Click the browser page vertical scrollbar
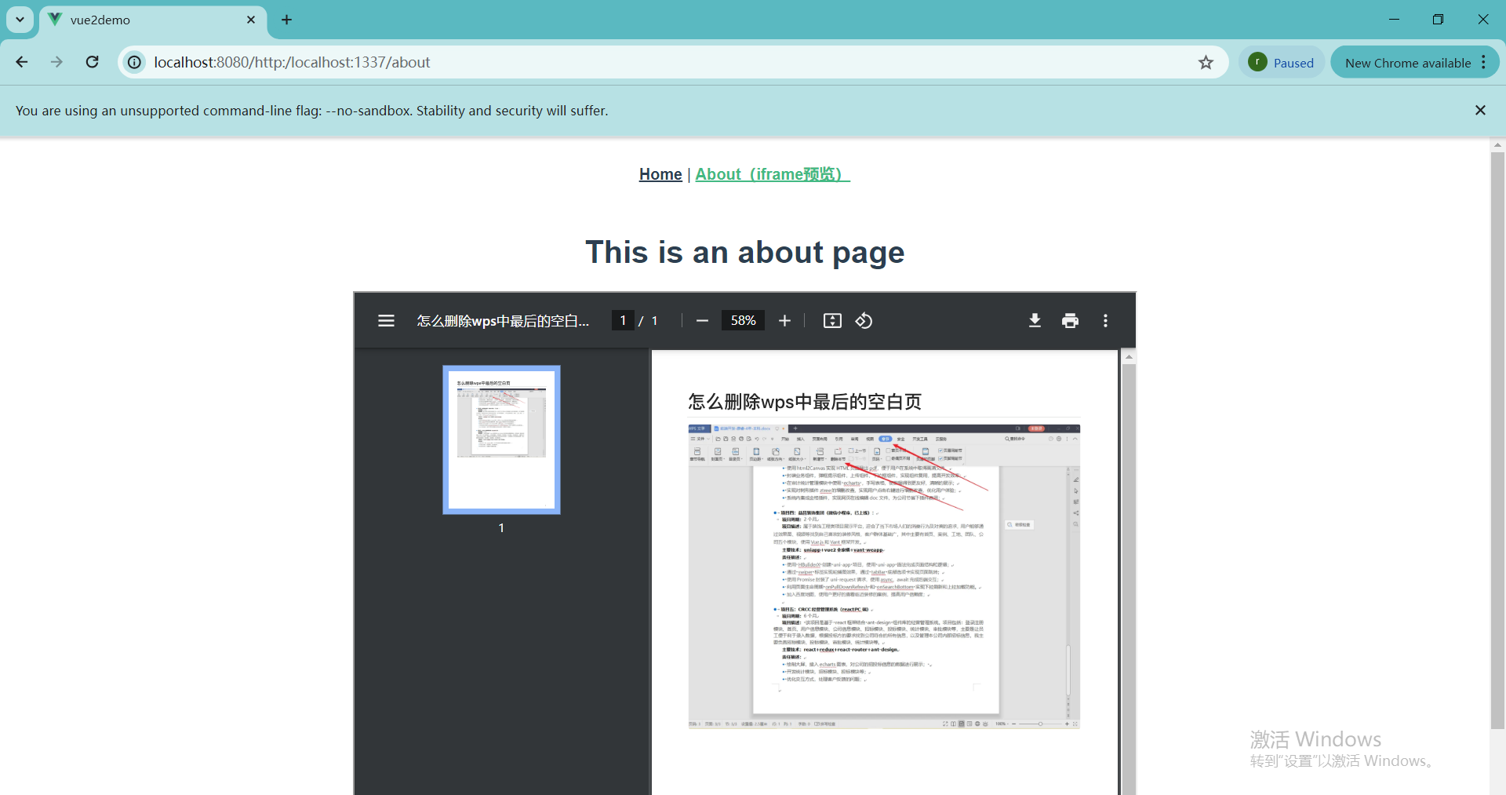Screen dimensions: 1506x795 point(1497,440)
